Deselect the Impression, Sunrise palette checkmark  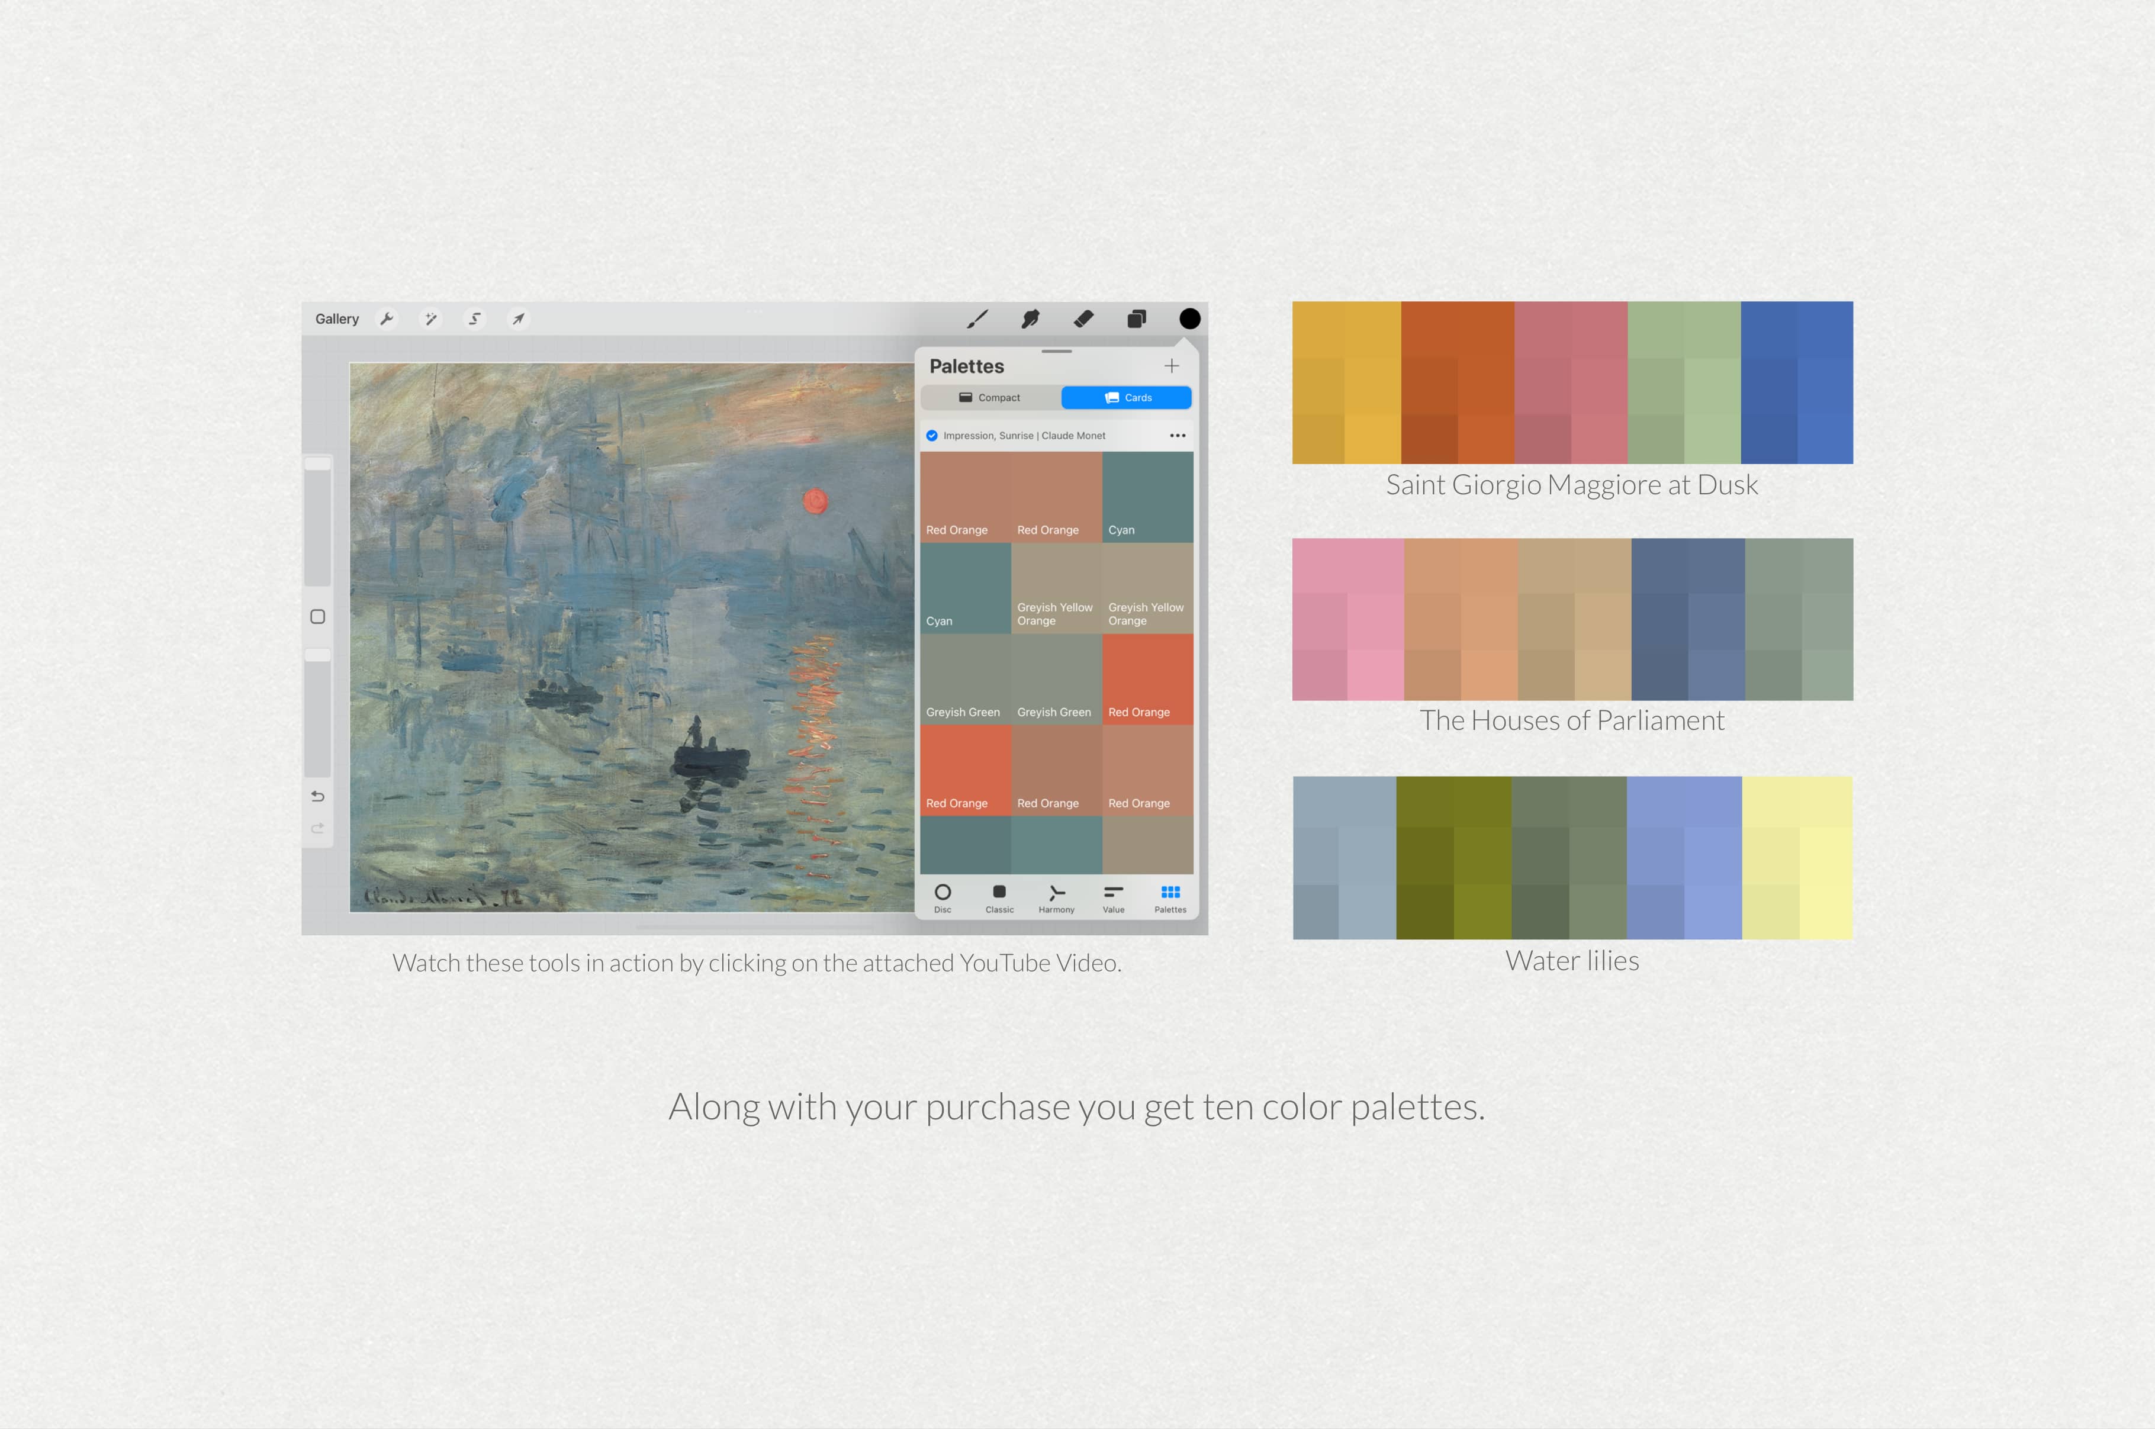tap(931, 436)
